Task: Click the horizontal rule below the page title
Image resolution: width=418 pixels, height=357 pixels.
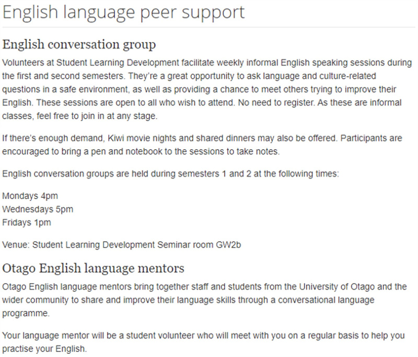Action: (208, 27)
